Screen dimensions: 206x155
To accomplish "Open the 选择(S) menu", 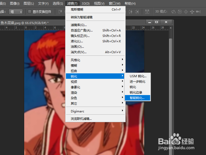I will tap(58, 3).
